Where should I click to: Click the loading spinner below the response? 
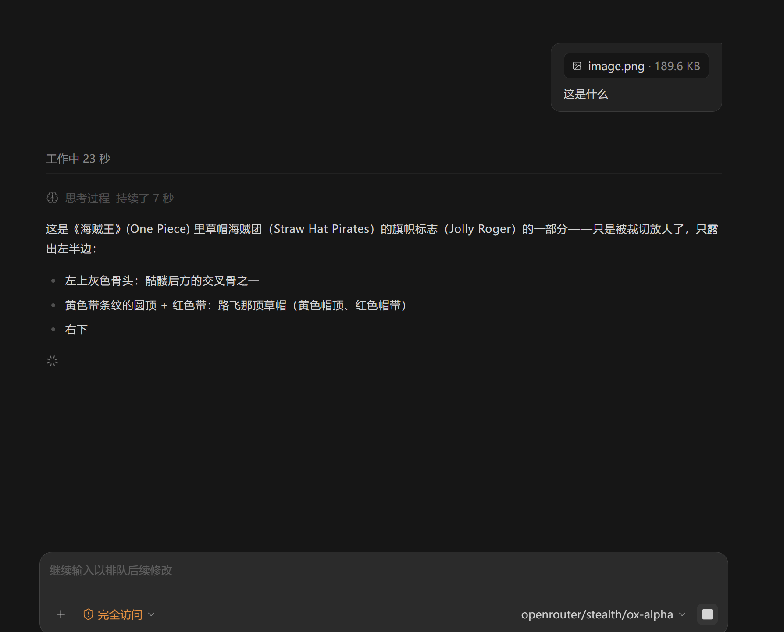52,361
